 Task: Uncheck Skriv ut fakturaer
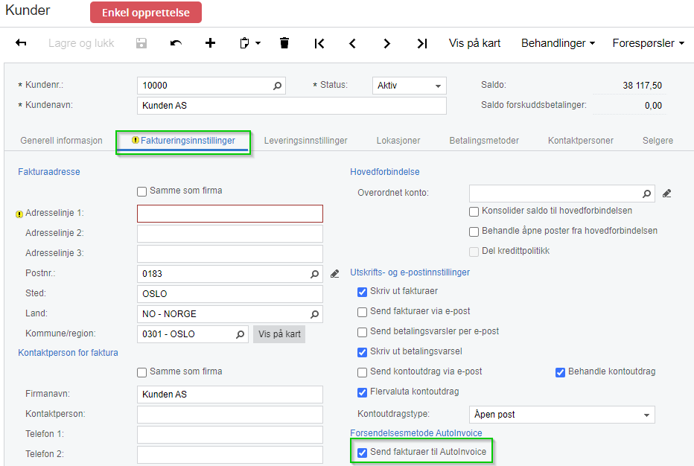tap(363, 292)
